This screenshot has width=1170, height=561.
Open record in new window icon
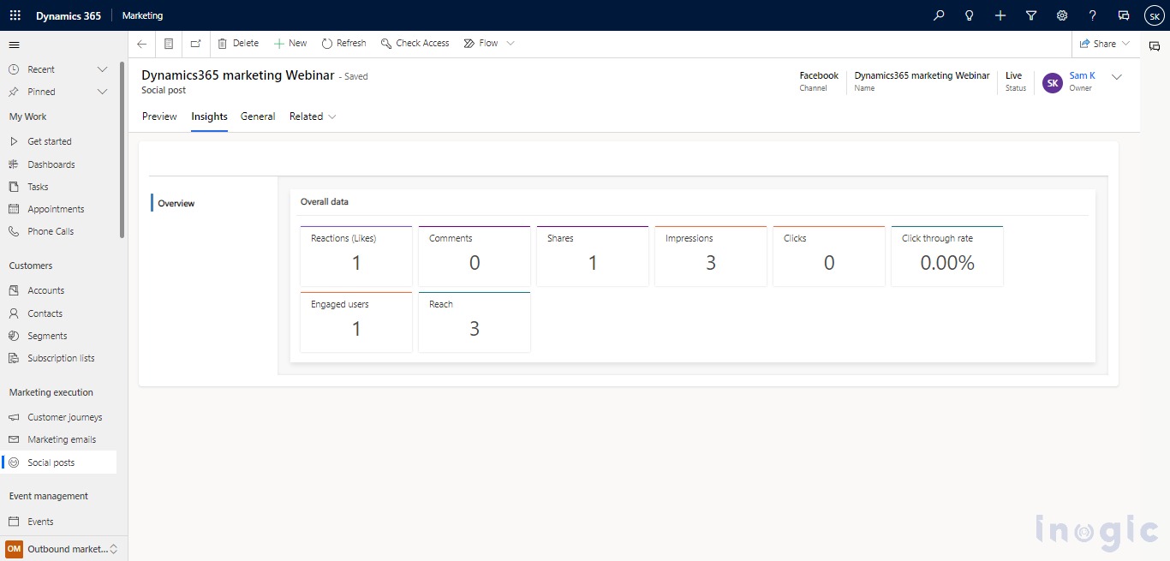[x=195, y=44]
